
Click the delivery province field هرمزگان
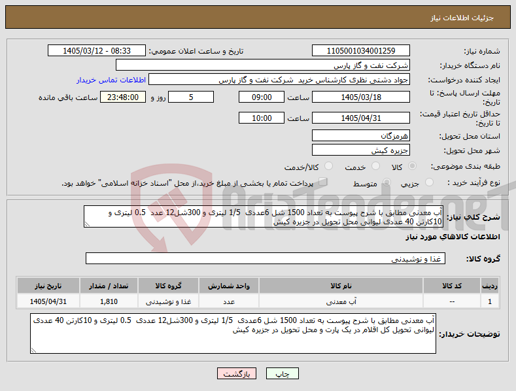tap(360, 135)
